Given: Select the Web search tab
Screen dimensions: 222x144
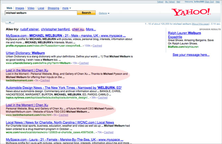Looking at the screenshot, I should (x=9, y=8).
